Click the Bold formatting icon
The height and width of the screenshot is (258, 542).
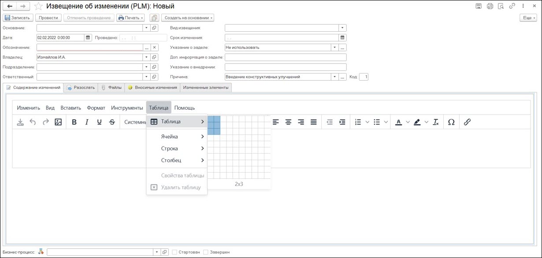(74, 122)
